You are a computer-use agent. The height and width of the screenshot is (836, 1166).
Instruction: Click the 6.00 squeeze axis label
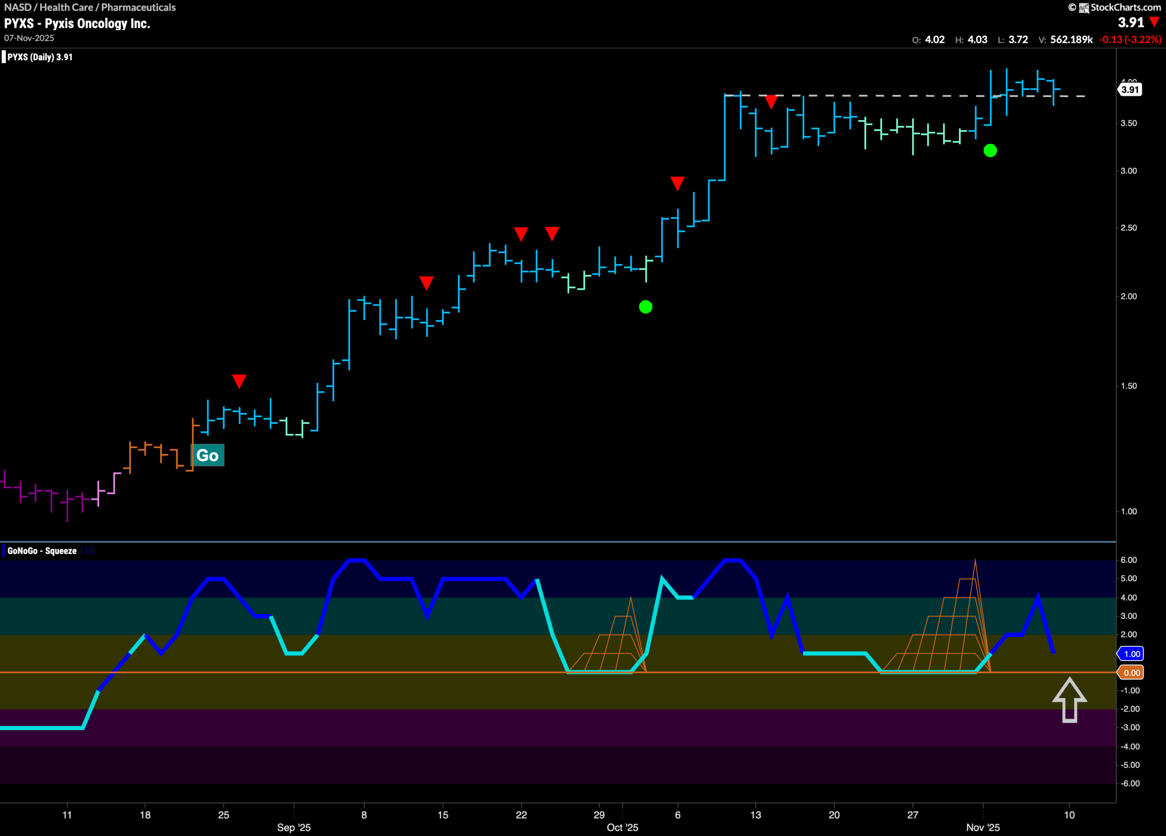1129,560
